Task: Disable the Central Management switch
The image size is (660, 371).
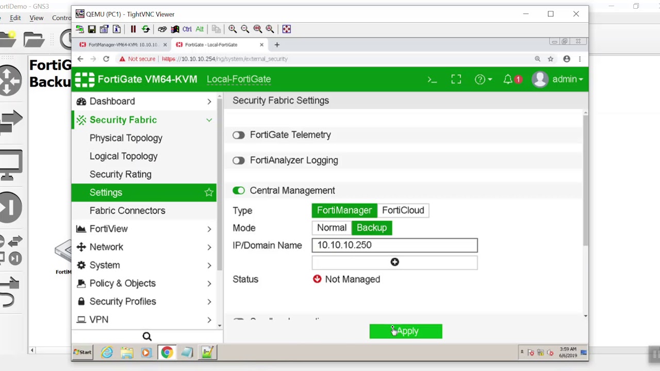Action: click(x=238, y=191)
